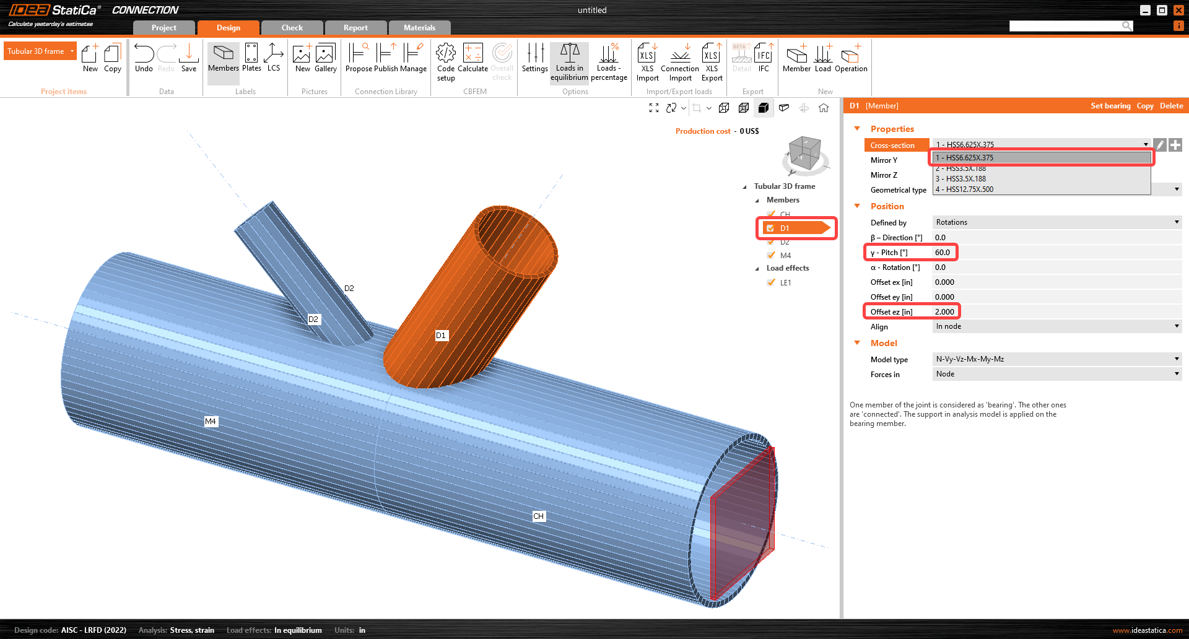Toggle the D1 member checkbox in tree
The image size is (1189, 639).
point(770,228)
